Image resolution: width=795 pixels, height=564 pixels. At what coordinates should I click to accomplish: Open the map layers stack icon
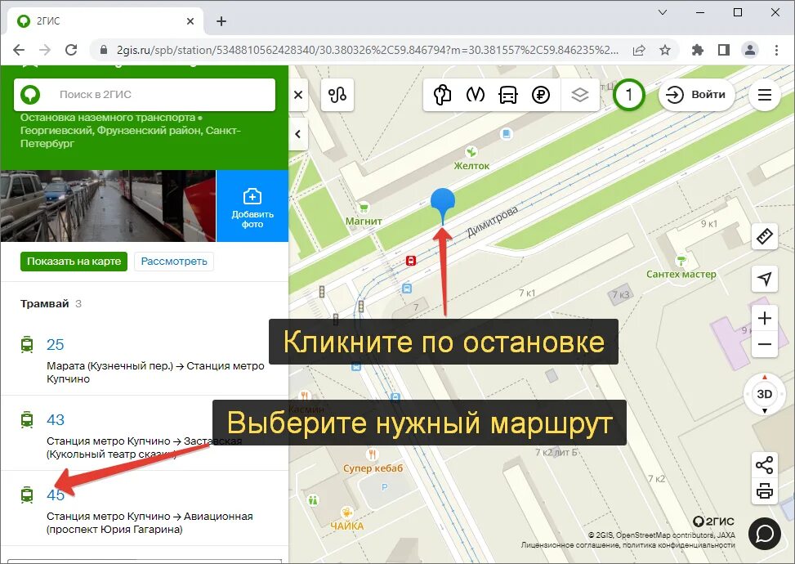[x=579, y=94]
